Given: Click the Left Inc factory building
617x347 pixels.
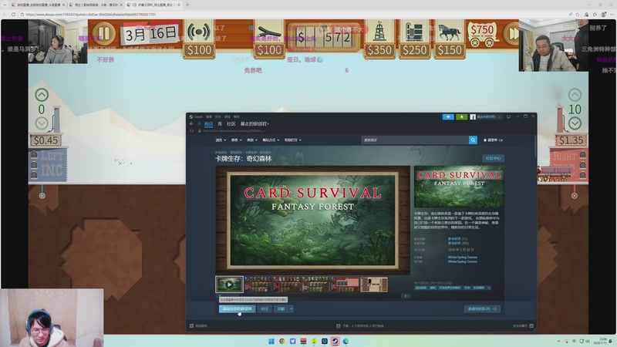Looking at the screenshot, I should 49,165.
